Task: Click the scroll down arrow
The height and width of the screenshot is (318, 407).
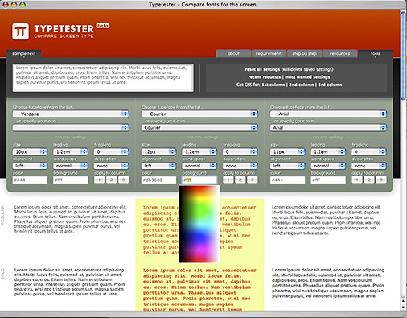Action: point(403,308)
